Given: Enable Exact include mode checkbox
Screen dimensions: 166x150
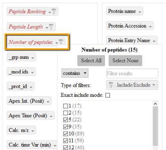Looking at the screenshot, I should pyautogui.click(x=108, y=95).
